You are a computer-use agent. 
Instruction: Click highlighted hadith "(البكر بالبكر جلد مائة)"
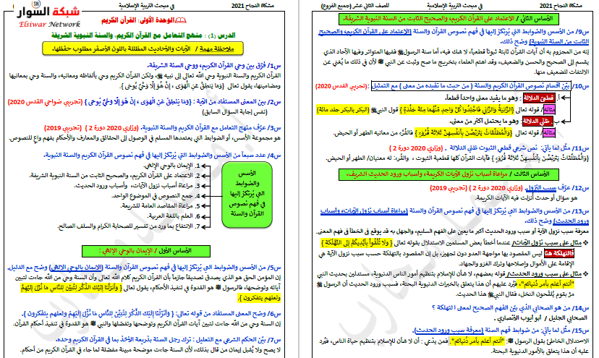coord(343,110)
